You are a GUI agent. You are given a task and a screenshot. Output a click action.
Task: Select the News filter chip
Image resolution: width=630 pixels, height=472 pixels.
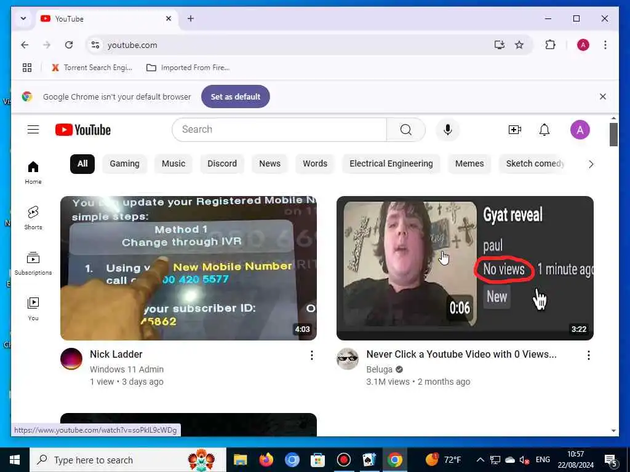click(x=269, y=163)
